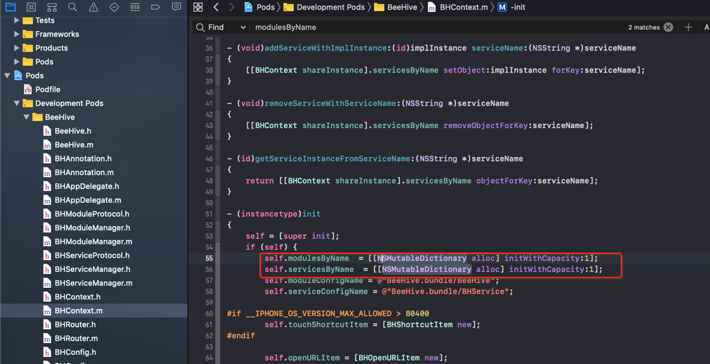Click self.modulesByName on line 55
Screen dimensions: 710x364
307,258
